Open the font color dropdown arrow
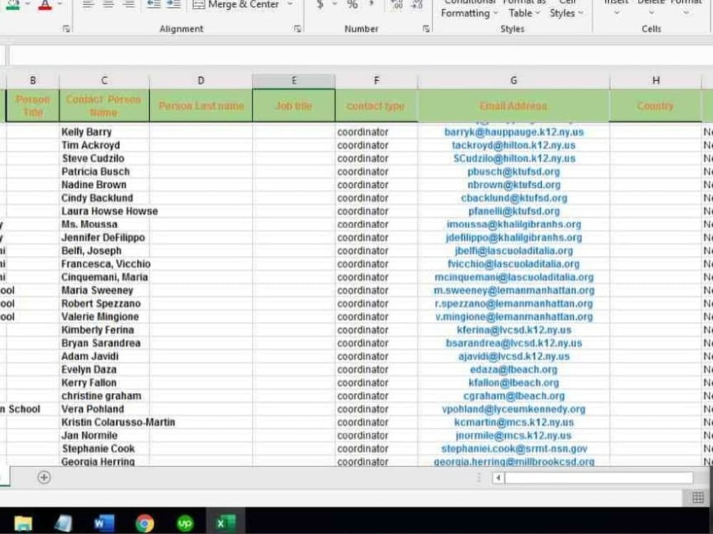Screen dimensions: 713x534 60,4
